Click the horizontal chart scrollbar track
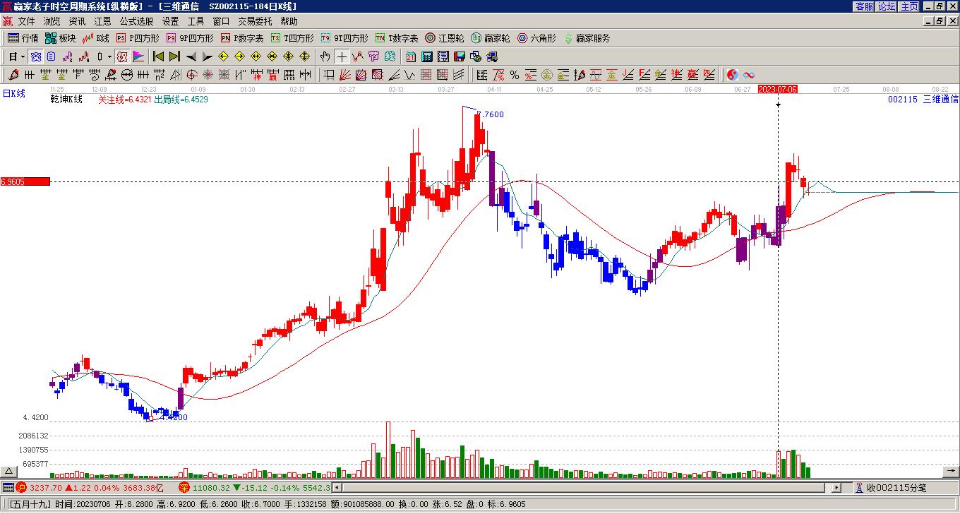This screenshot has width=960, height=514. coord(587,487)
